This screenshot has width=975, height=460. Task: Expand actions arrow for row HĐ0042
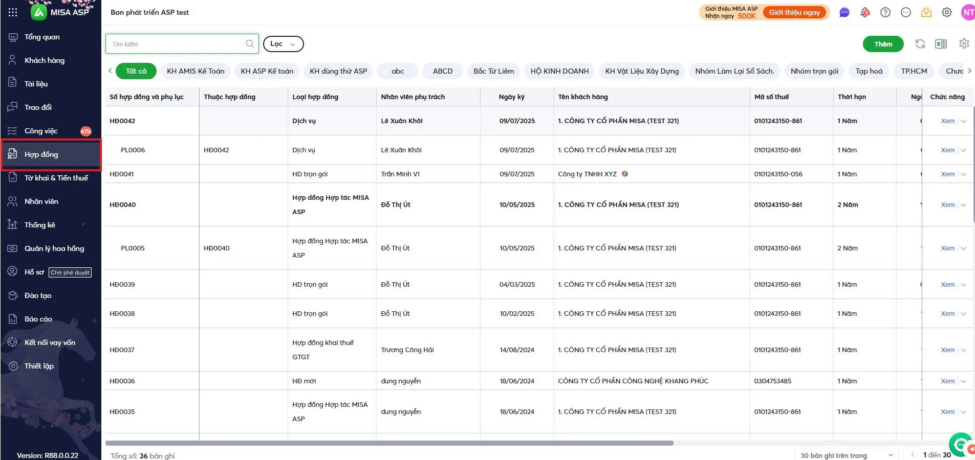(x=964, y=121)
